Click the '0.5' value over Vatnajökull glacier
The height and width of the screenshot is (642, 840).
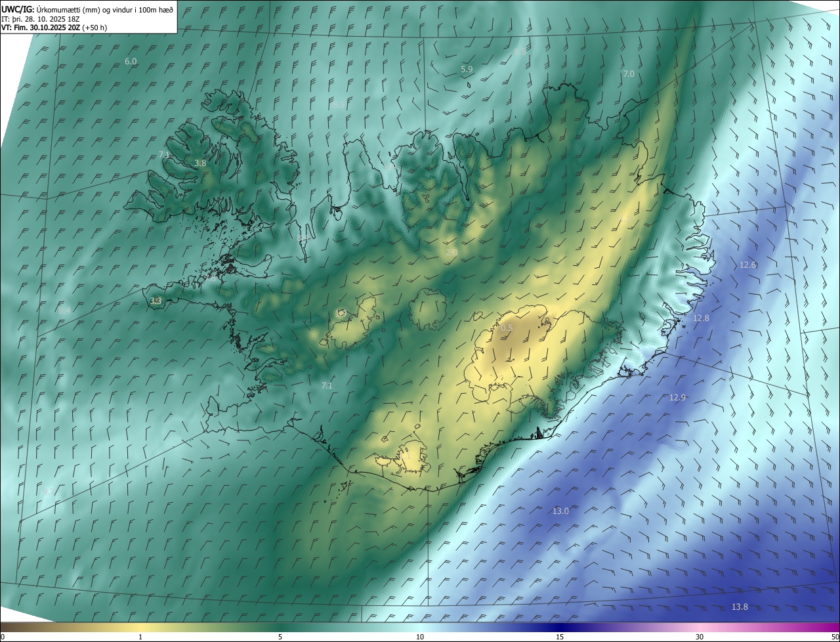507,328
